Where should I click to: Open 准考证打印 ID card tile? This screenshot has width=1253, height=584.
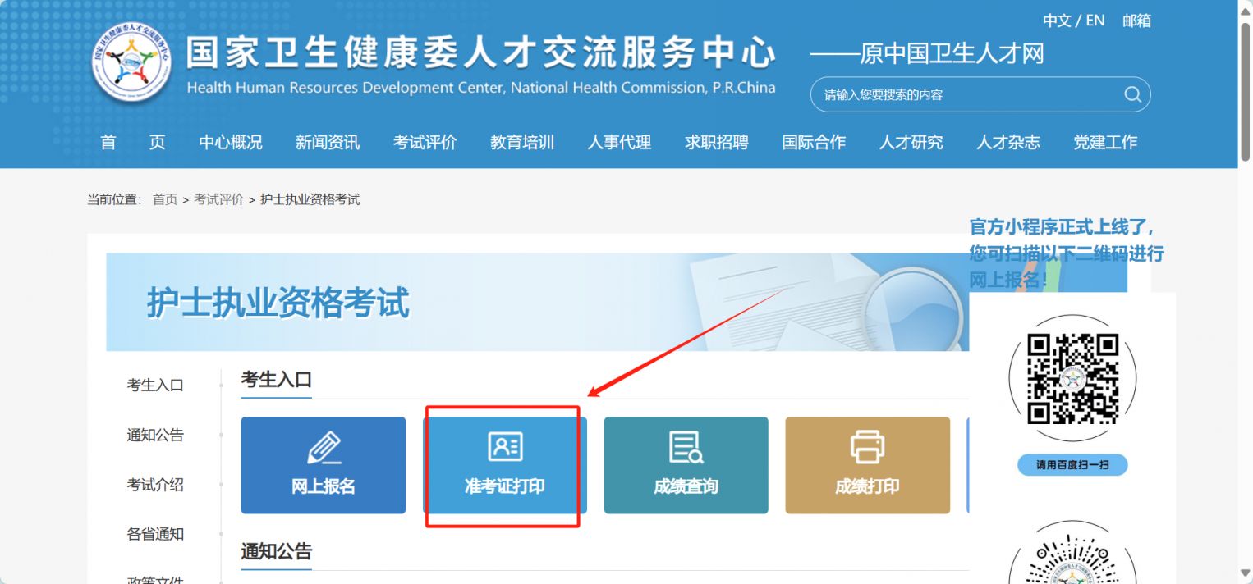click(504, 465)
